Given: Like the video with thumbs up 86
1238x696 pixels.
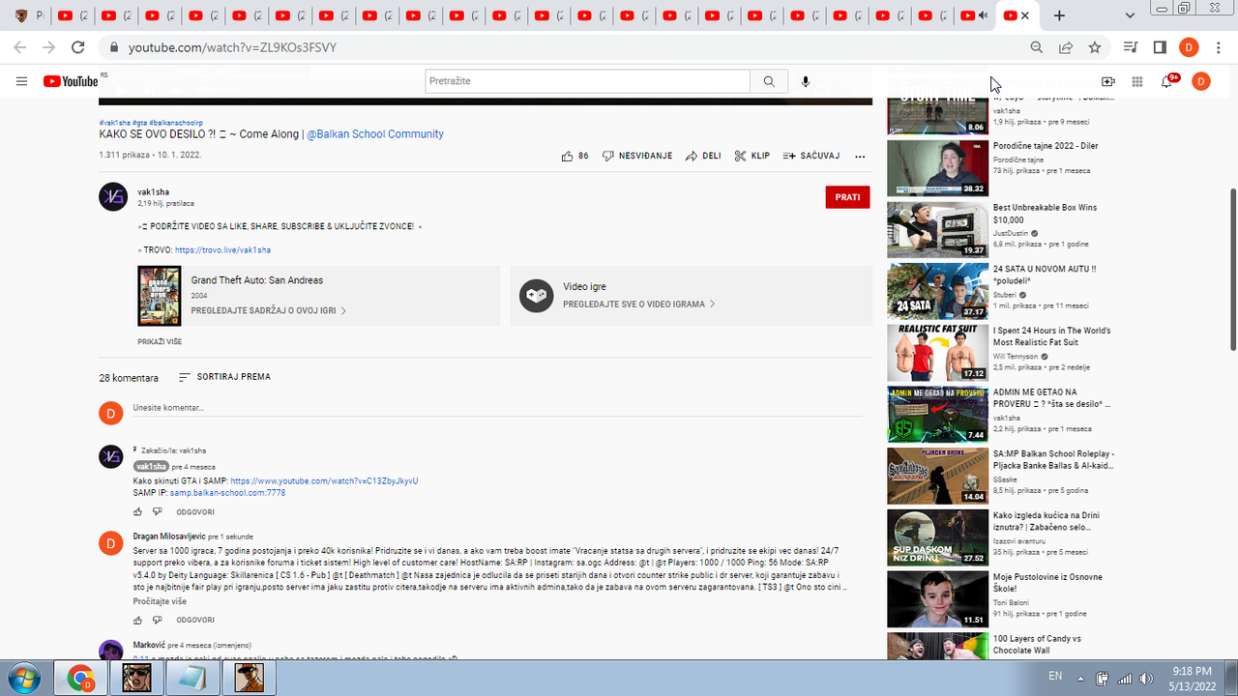Looking at the screenshot, I should pos(575,156).
